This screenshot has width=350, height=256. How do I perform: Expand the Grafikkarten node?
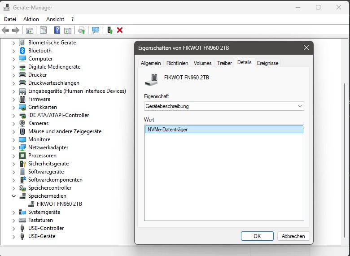coord(13,108)
